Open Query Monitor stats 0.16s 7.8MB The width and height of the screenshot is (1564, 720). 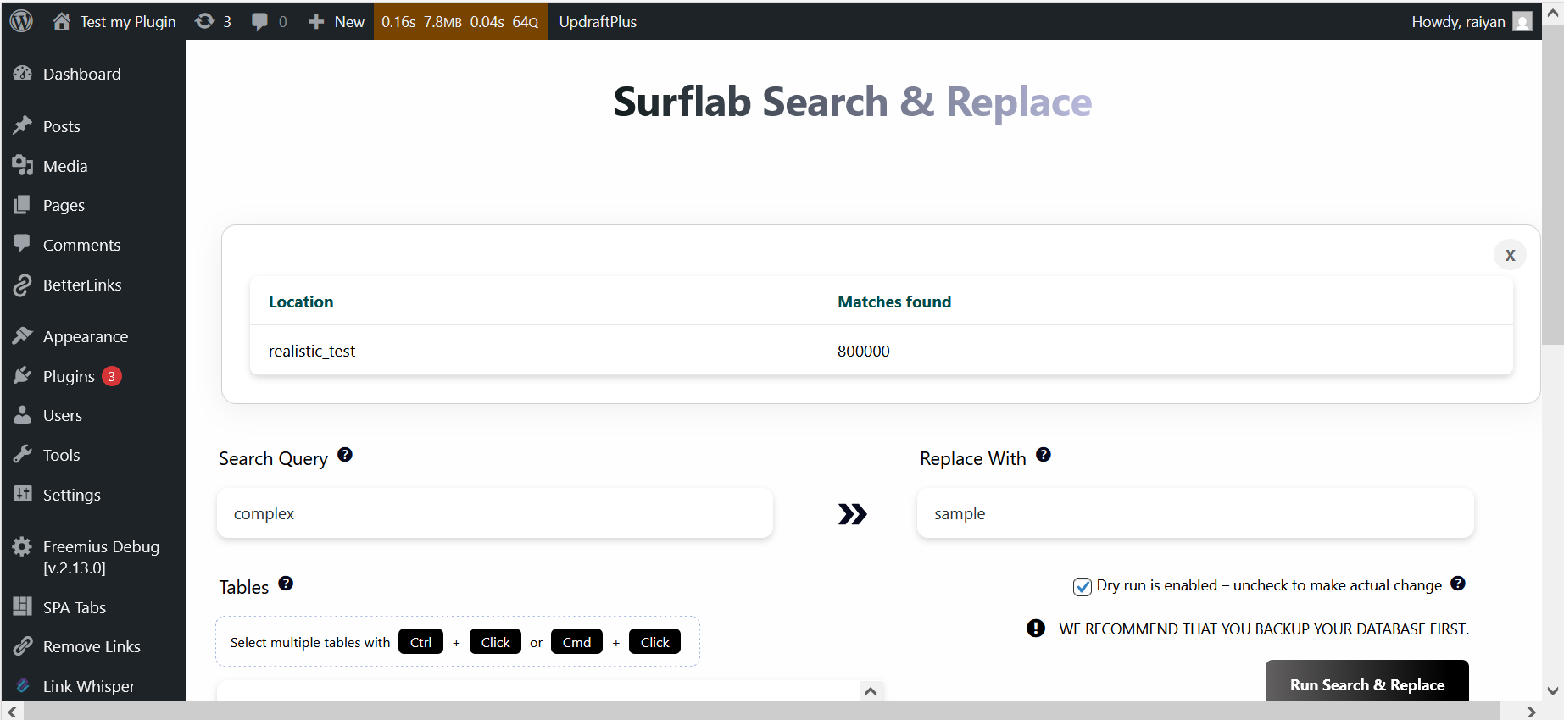(460, 22)
